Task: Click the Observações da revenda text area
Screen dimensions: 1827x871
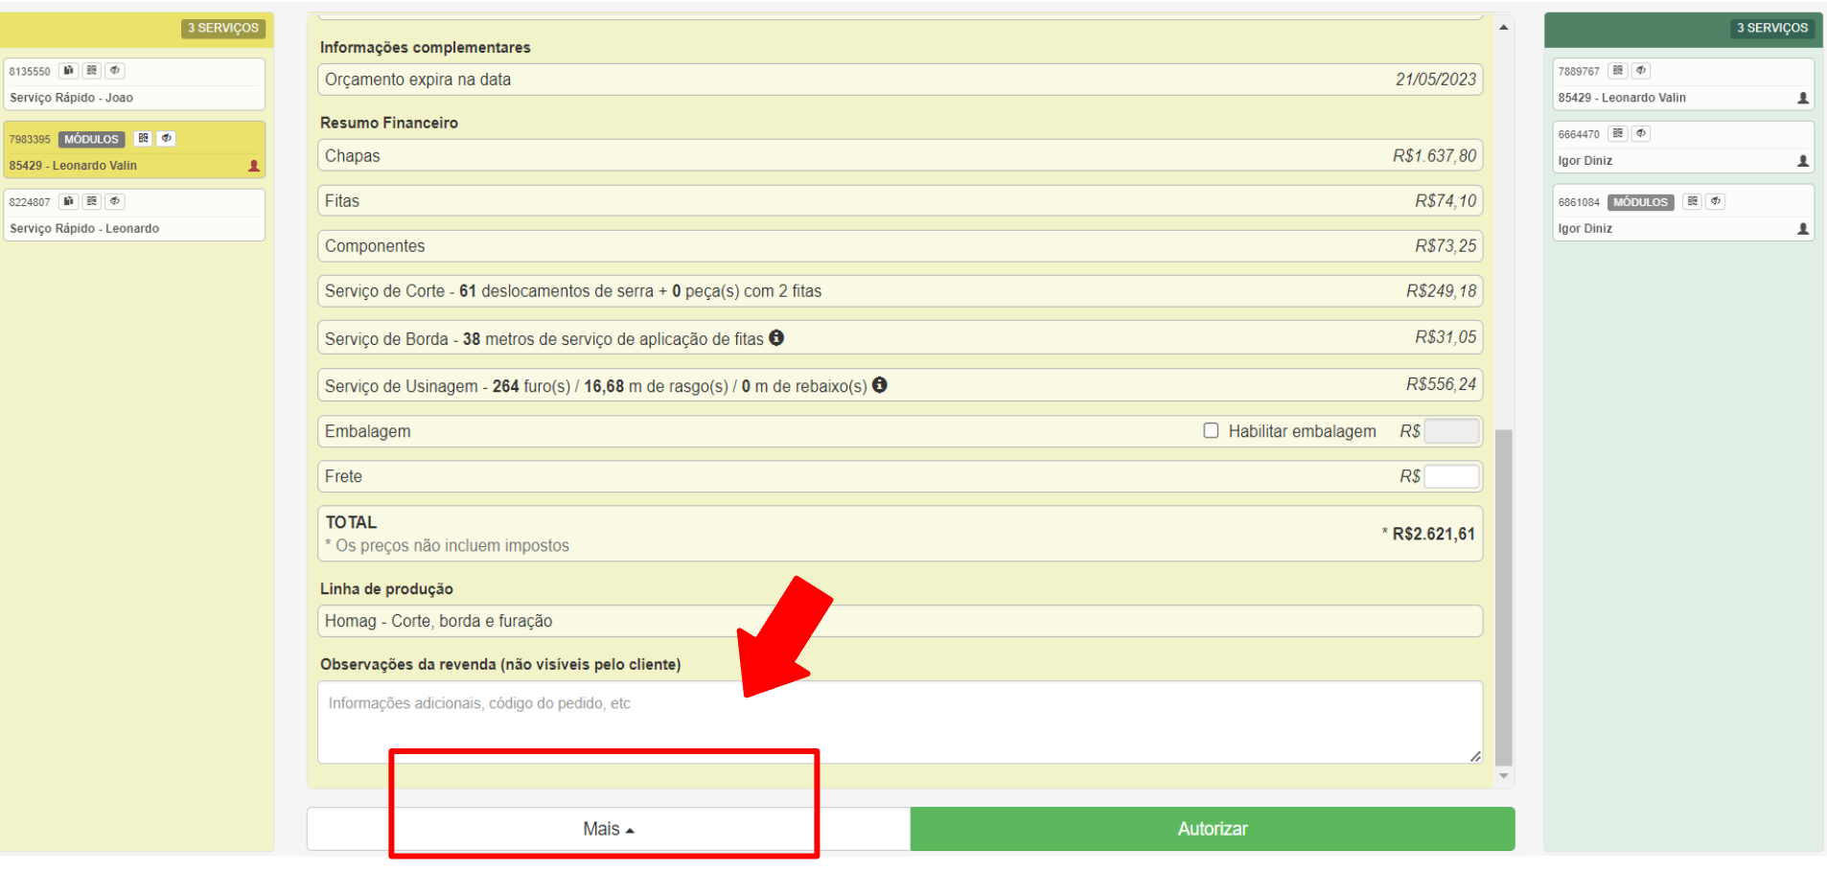Action: tap(900, 722)
